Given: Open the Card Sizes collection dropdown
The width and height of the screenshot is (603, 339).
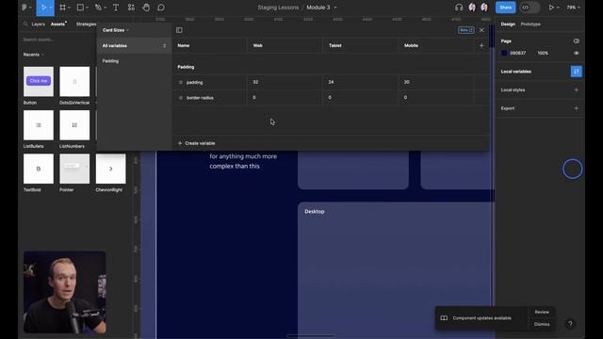Looking at the screenshot, I should tap(115, 30).
